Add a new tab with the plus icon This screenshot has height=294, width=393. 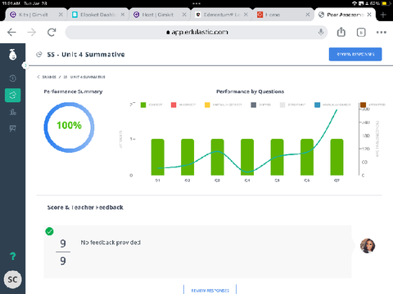(x=383, y=15)
